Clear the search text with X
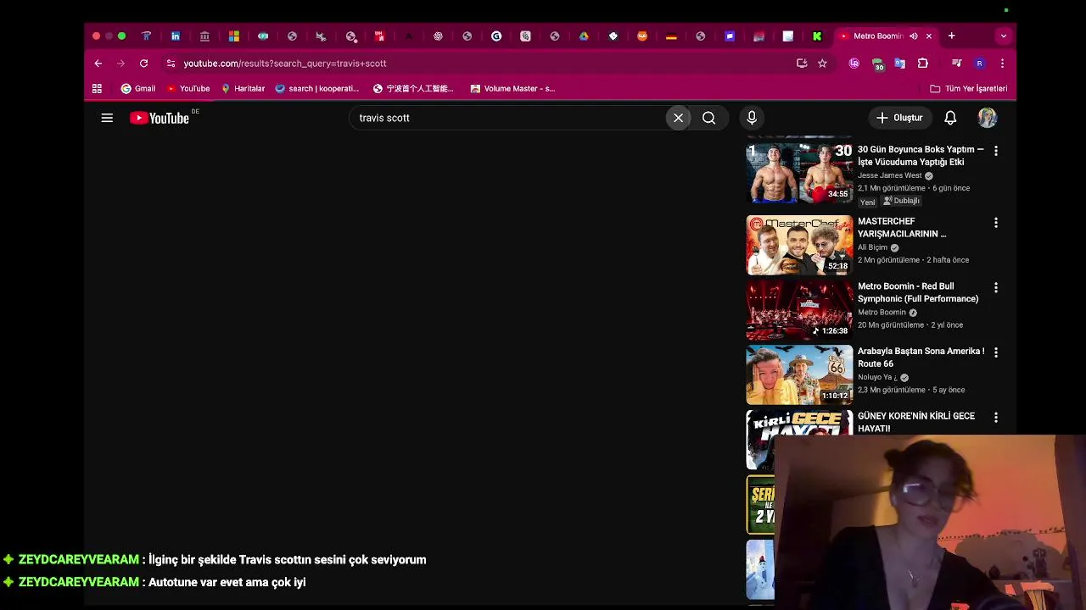Image resolution: width=1086 pixels, height=610 pixels. (x=678, y=118)
